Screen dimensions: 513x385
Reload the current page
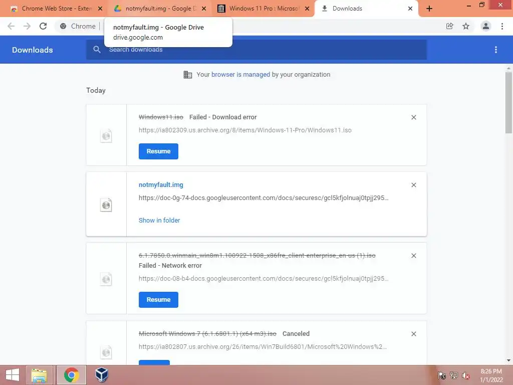click(43, 26)
